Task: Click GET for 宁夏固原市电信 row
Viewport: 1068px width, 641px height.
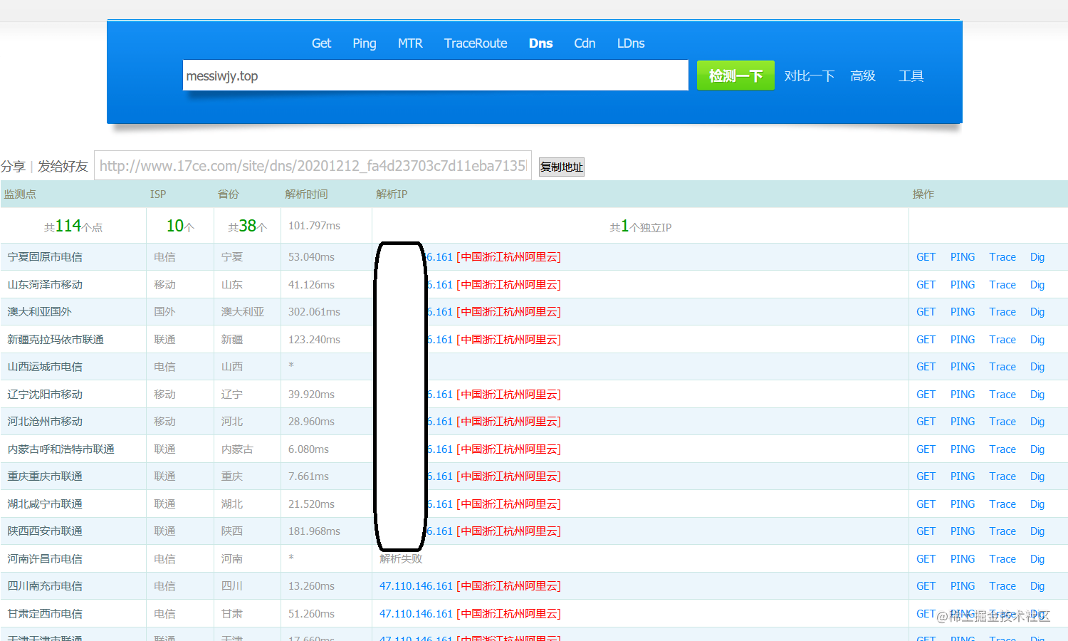Action: tap(926, 257)
